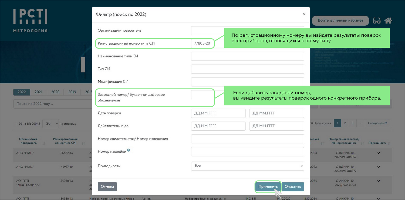Image resolution: width=405 pixels, height=200 pixels.
Task: Select the 2019 year tab
Action: click(x=72, y=92)
